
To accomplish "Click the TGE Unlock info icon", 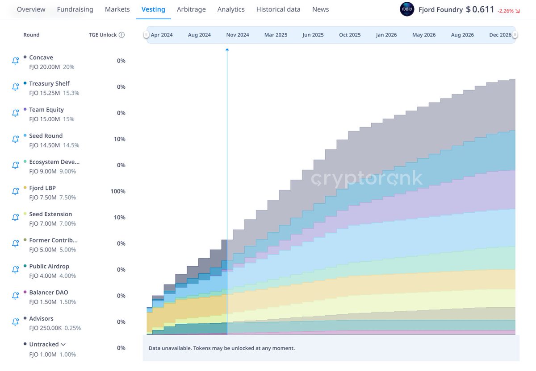I will click(x=121, y=35).
